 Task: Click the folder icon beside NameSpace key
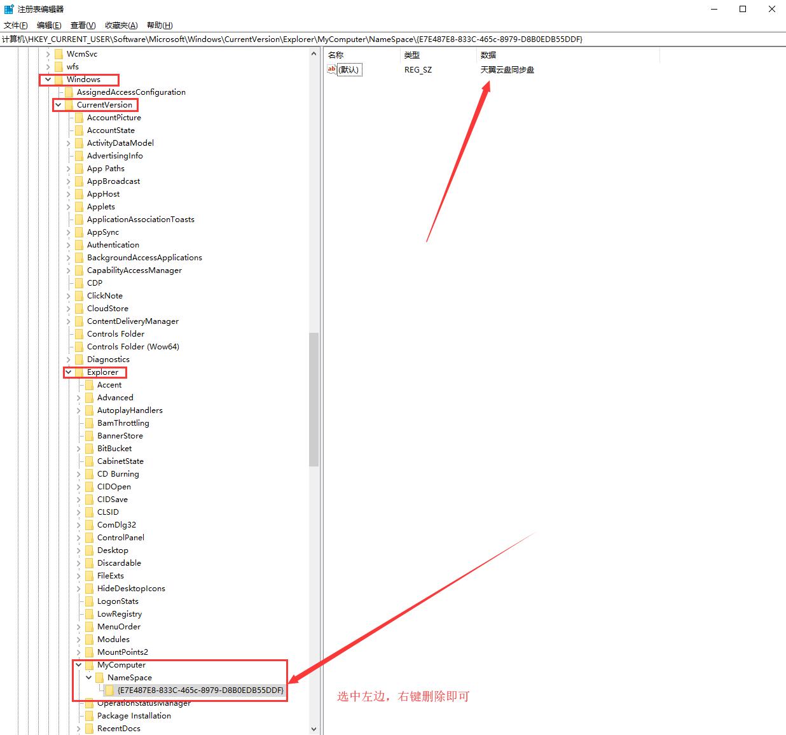click(x=99, y=678)
